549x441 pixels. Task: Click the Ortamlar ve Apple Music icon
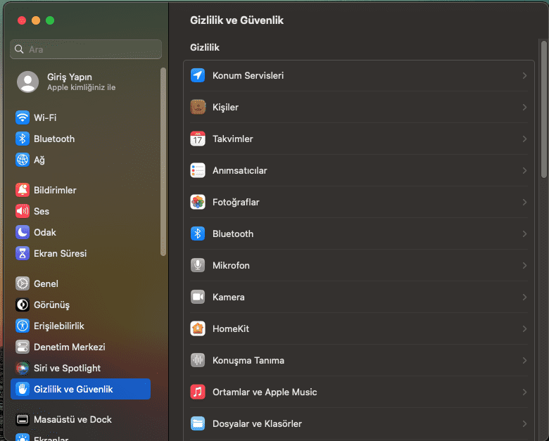point(198,392)
